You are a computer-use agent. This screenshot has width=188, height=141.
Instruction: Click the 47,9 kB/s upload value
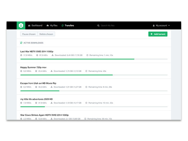tap(42, 103)
